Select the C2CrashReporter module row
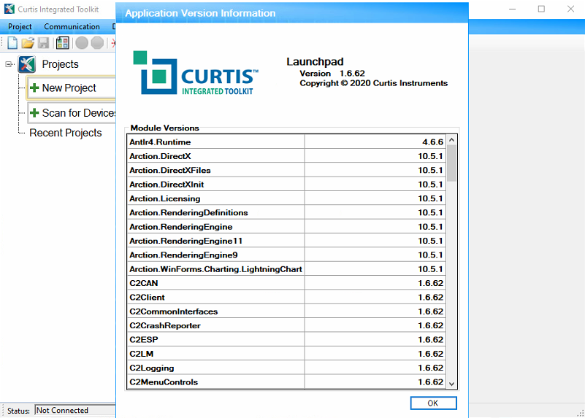The width and height of the screenshot is (585, 418). click(x=286, y=325)
